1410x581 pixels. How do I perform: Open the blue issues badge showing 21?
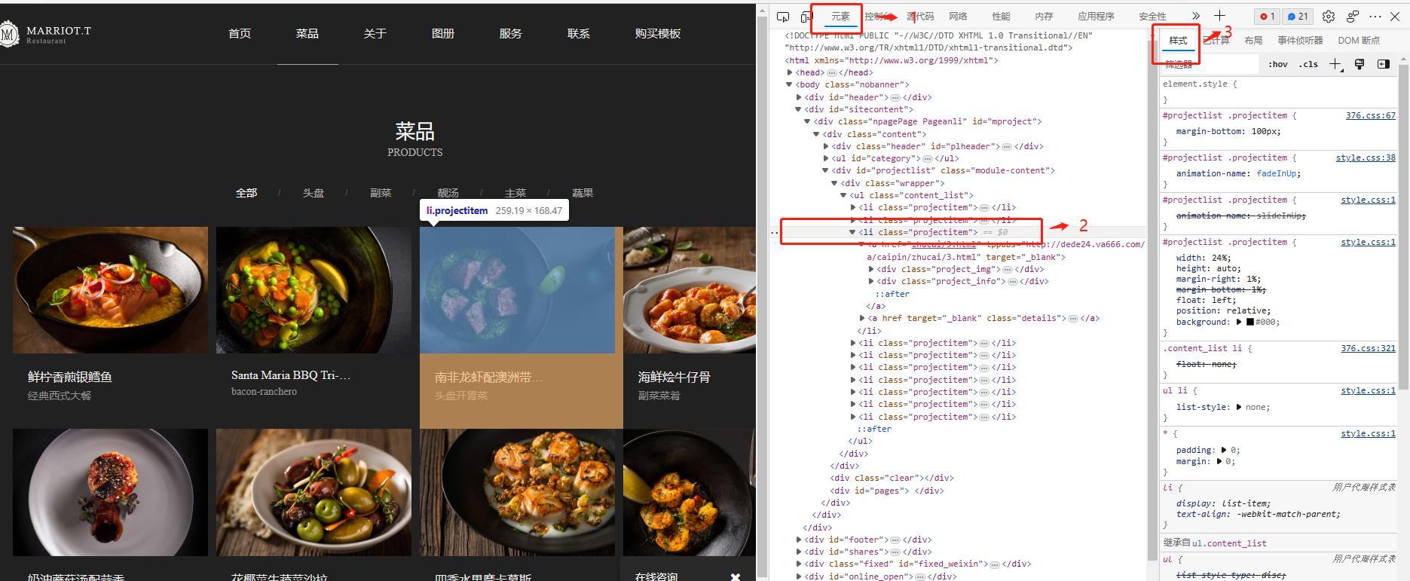click(x=1298, y=16)
